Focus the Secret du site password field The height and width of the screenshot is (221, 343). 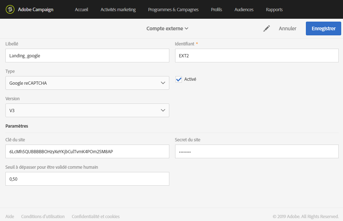click(x=257, y=151)
